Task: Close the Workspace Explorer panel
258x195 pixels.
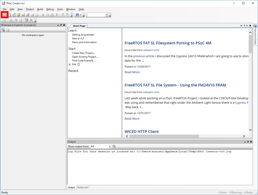Action: pyautogui.click(x=64, y=25)
